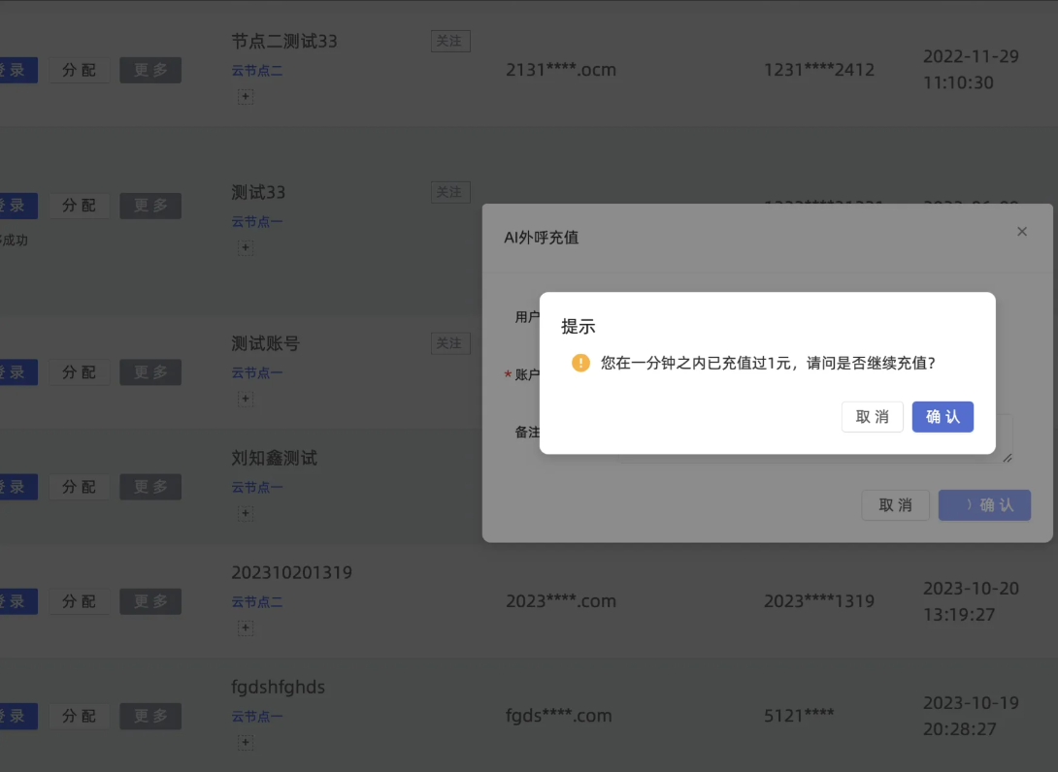This screenshot has width=1058, height=772.
Task: Click 分配 button in 测试33 row
Action: click(x=80, y=206)
